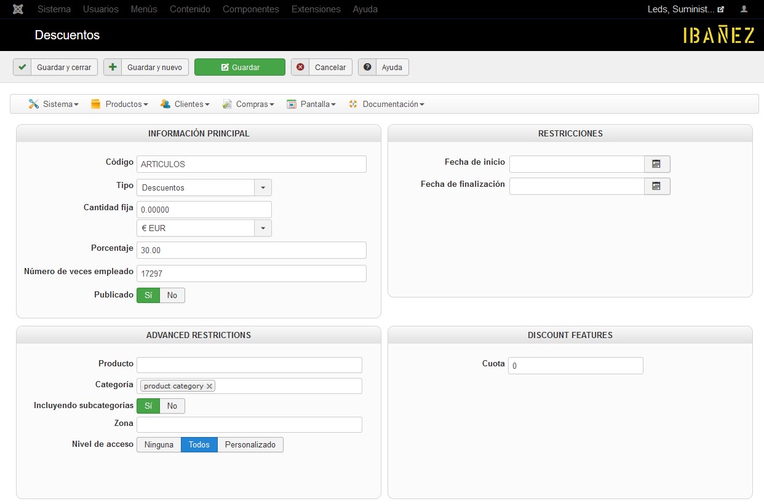Open the user account icon menu
This screenshot has height=504, width=764.
(x=744, y=9)
